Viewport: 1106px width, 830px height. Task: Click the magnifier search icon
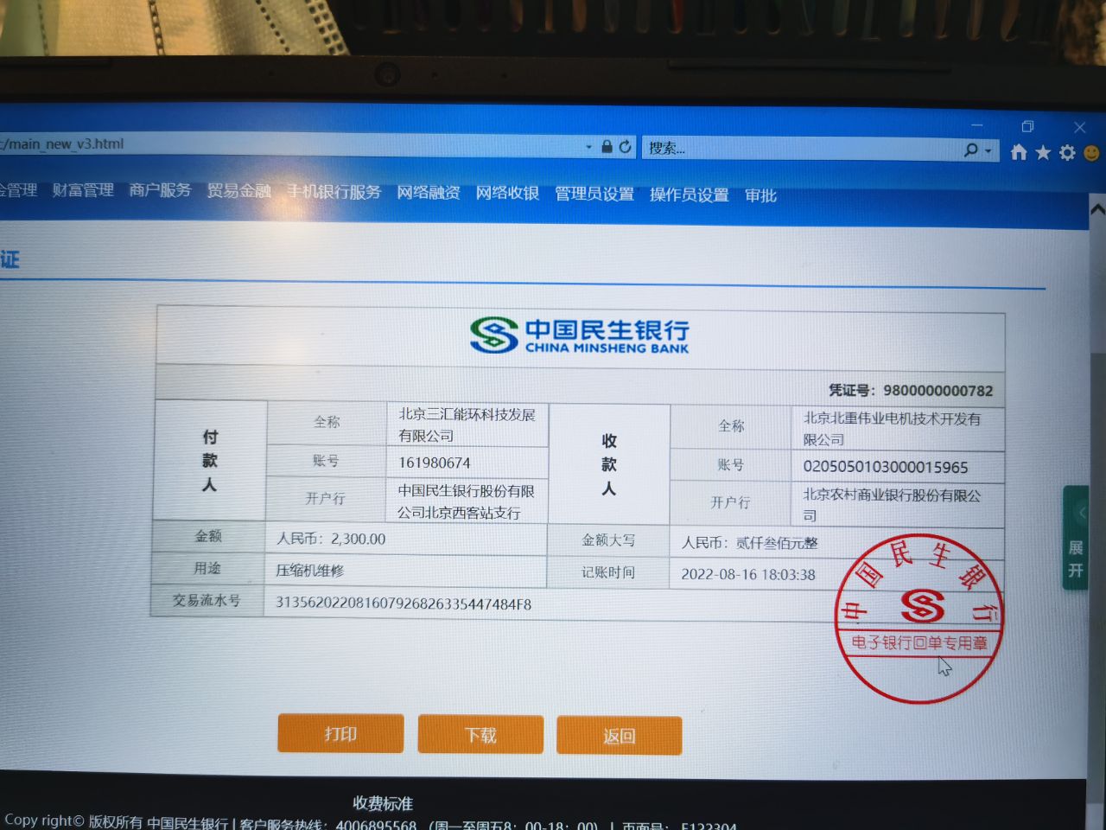pos(971,150)
